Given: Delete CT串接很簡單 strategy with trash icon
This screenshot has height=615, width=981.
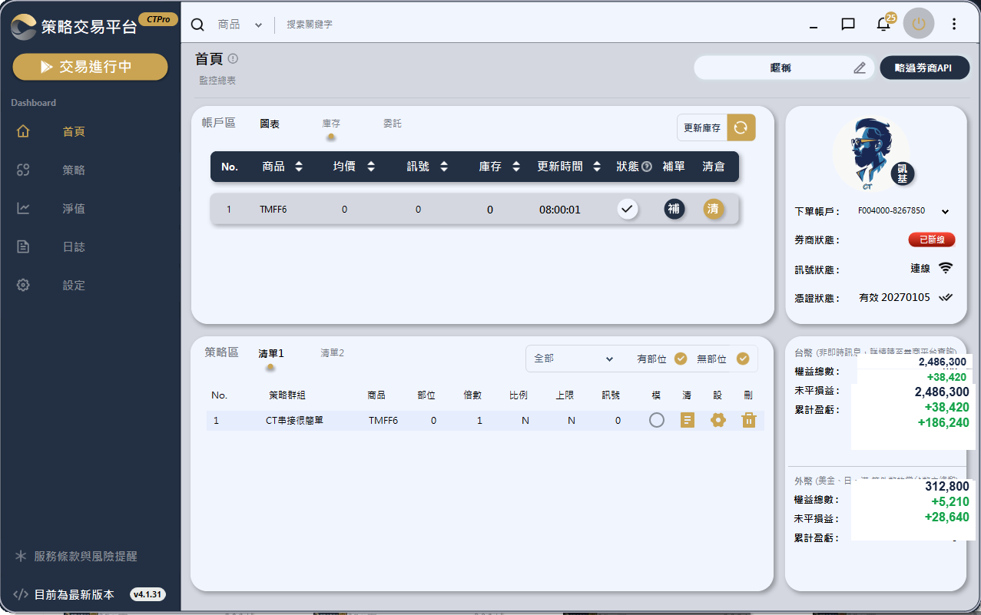Looking at the screenshot, I should [x=749, y=420].
